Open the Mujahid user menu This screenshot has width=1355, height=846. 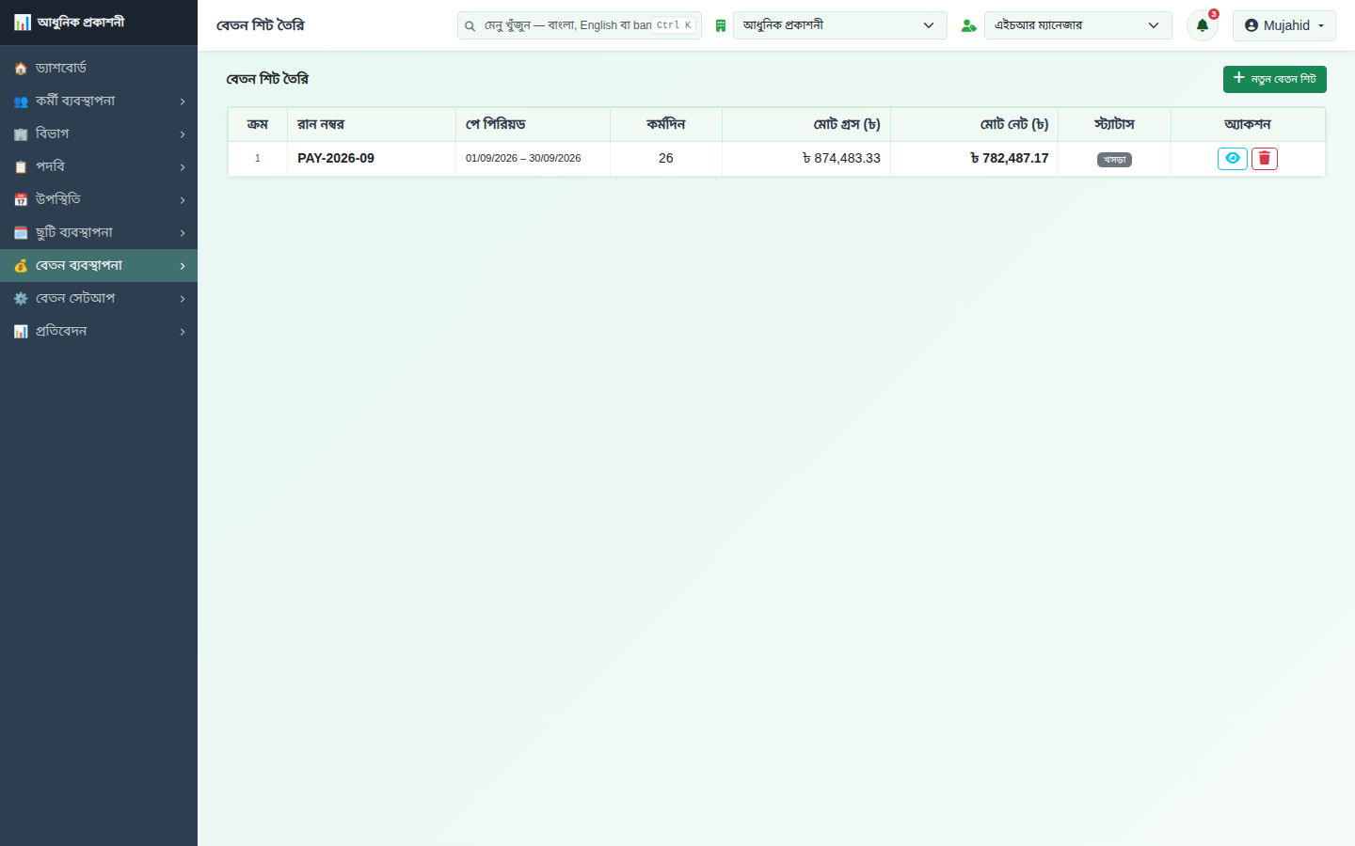(x=1283, y=25)
